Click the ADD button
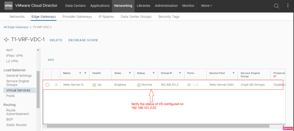294x131 pixels. click(x=51, y=60)
